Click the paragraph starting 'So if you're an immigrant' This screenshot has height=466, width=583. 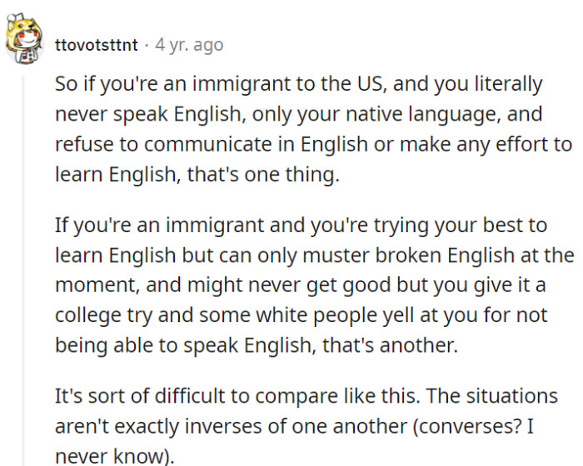[x=313, y=129]
